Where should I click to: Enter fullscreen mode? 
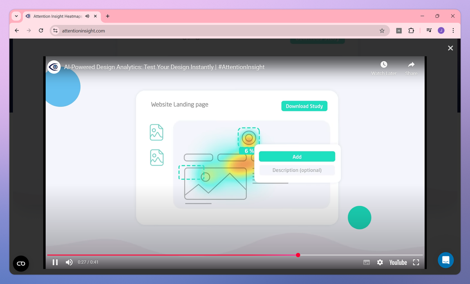pos(416,262)
